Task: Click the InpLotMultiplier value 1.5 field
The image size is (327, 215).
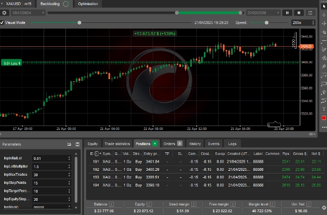Action: [52, 166]
